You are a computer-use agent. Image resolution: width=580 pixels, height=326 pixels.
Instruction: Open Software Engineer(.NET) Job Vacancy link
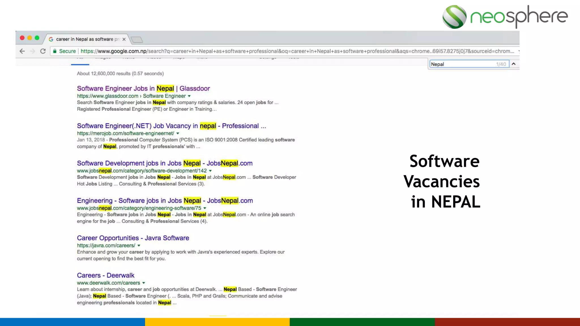click(171, 126)
